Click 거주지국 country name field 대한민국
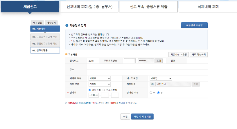The height and width of the screenshot is (129, 237). coord(173,84)
